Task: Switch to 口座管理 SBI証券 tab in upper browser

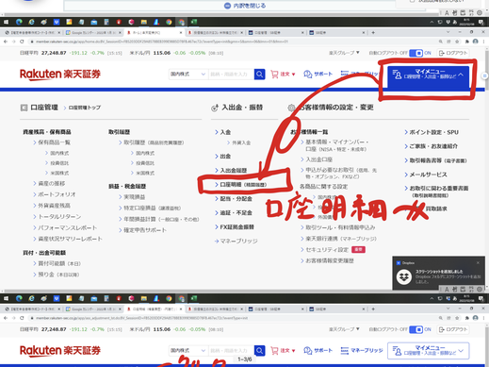Action: click(276, 32)
